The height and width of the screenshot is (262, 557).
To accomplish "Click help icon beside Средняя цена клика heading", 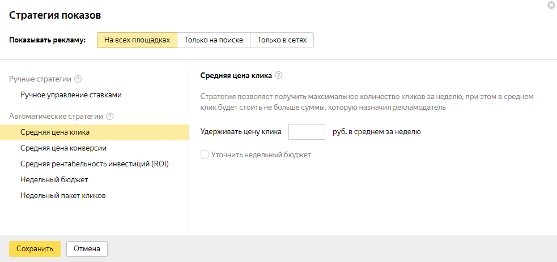I will click(x=279, y=75).
